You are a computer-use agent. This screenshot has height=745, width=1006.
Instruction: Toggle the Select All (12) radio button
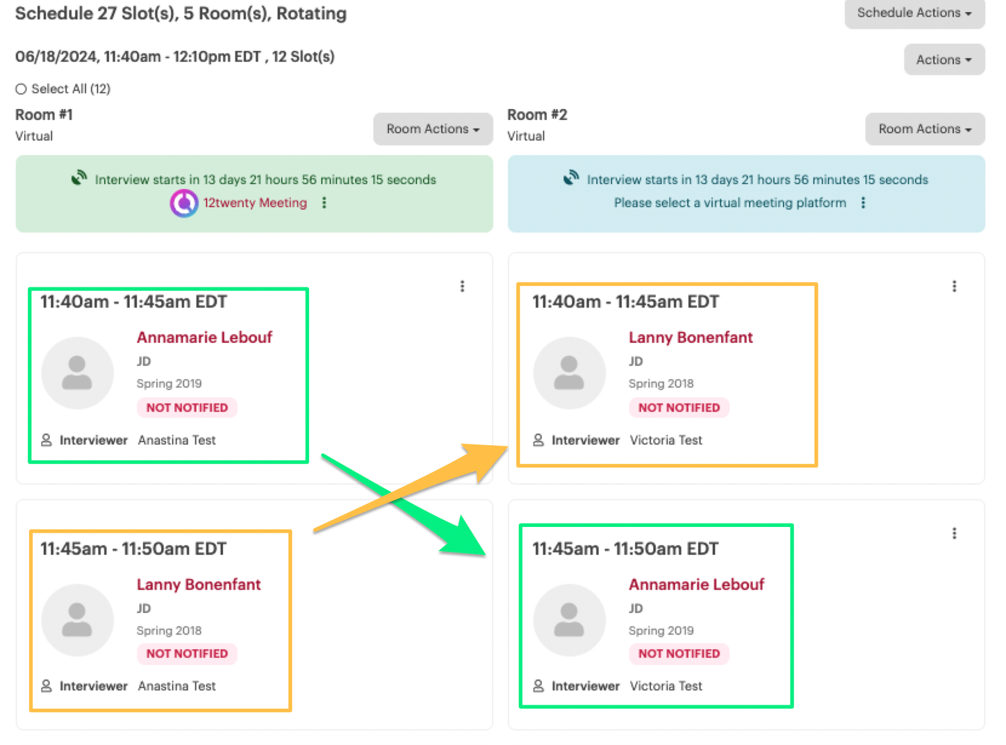tap(21, 89)
